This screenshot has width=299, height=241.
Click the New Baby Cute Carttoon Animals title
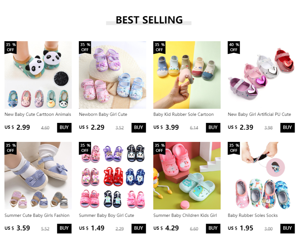click(x=38, y=114)
